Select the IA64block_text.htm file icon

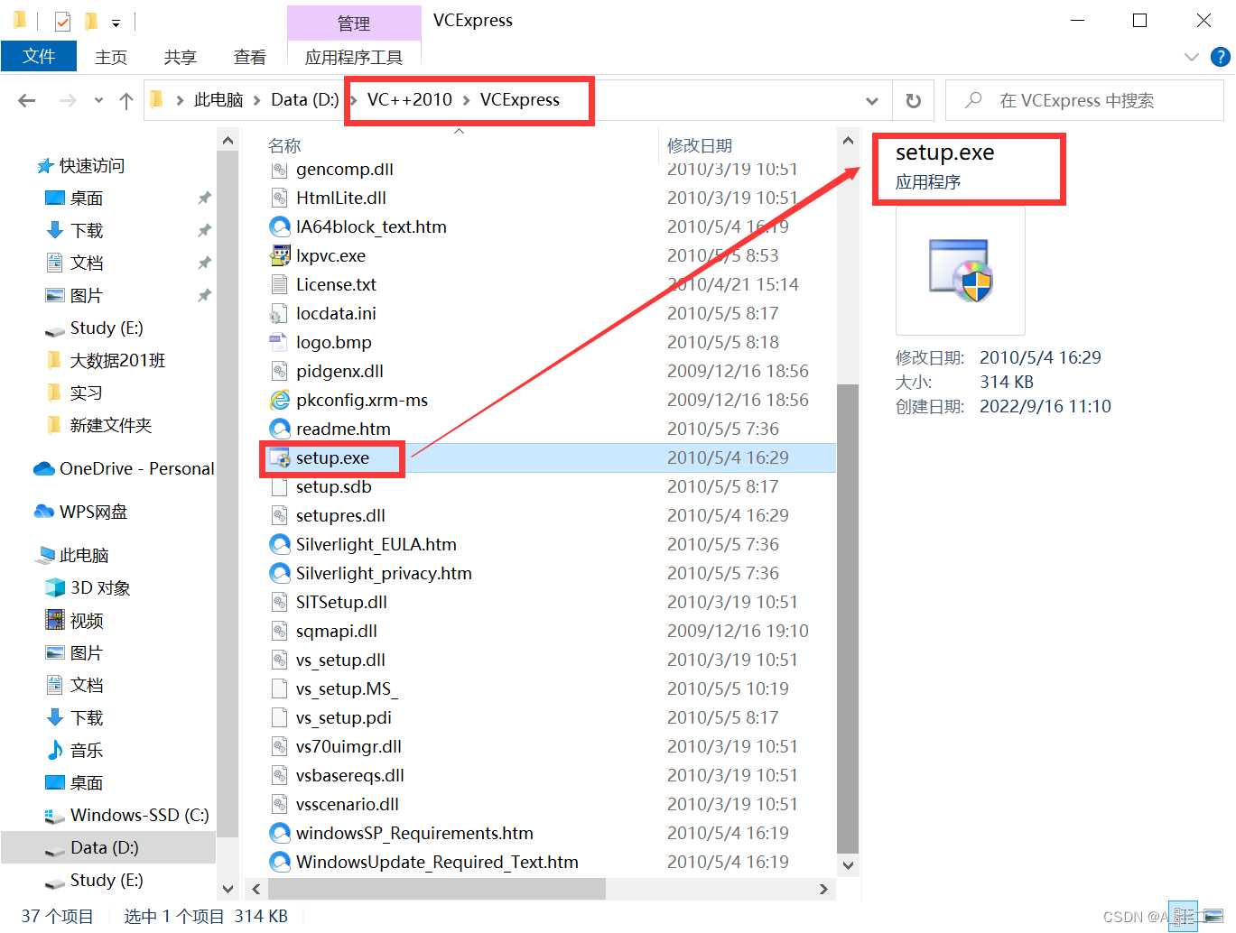280,226
